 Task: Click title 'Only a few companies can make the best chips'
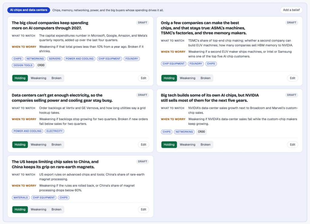click(204, 28)
